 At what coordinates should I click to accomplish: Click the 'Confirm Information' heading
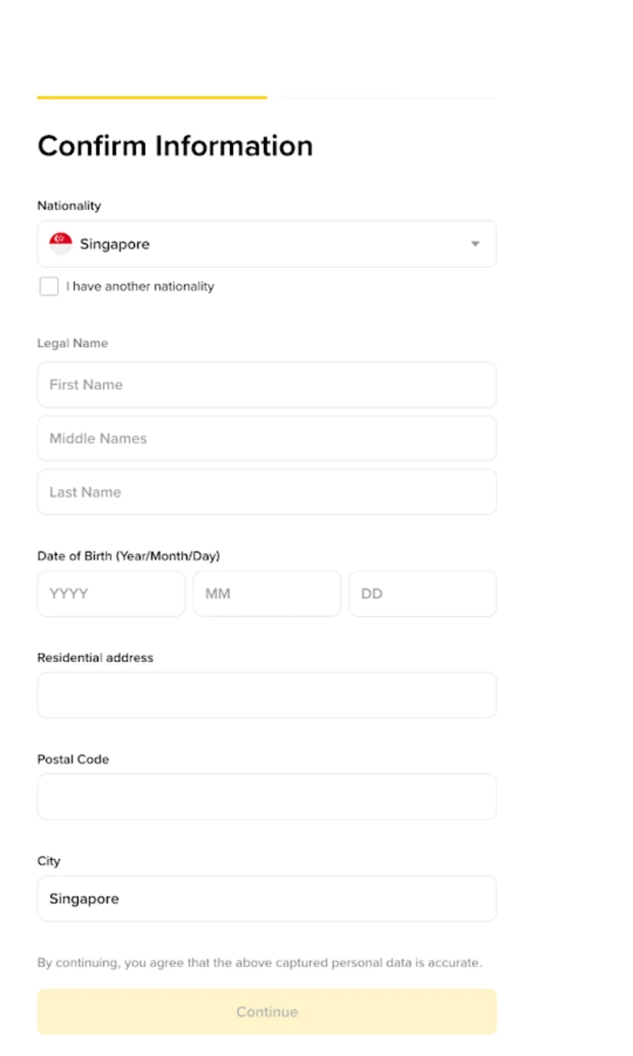pos(175,146)
